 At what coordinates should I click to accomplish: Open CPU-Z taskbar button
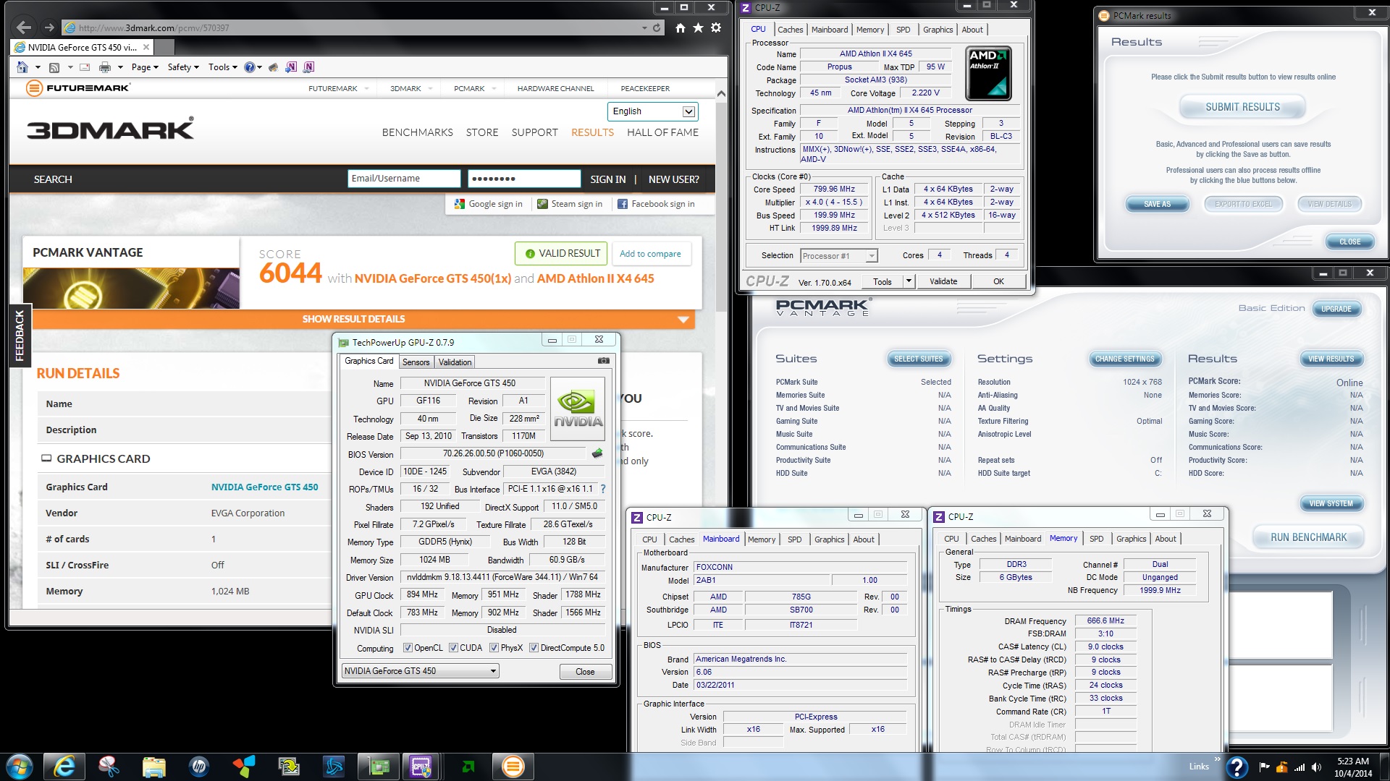click(421, 767)
